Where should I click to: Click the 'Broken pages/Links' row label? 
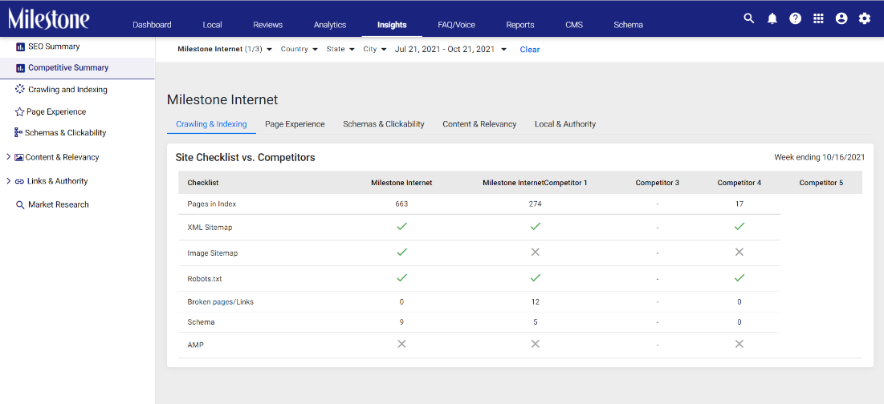point(221,302)
